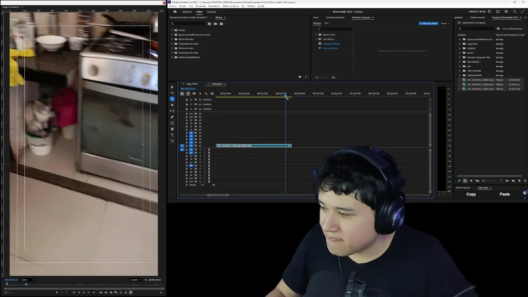528x297 pixels.
Task: Click the new custom bin icon in Effects panel
Action: 300,77
